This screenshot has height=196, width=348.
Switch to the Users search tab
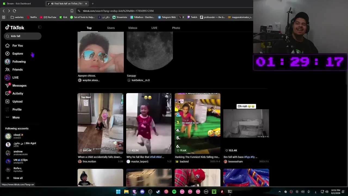click(x=111, y=28)
